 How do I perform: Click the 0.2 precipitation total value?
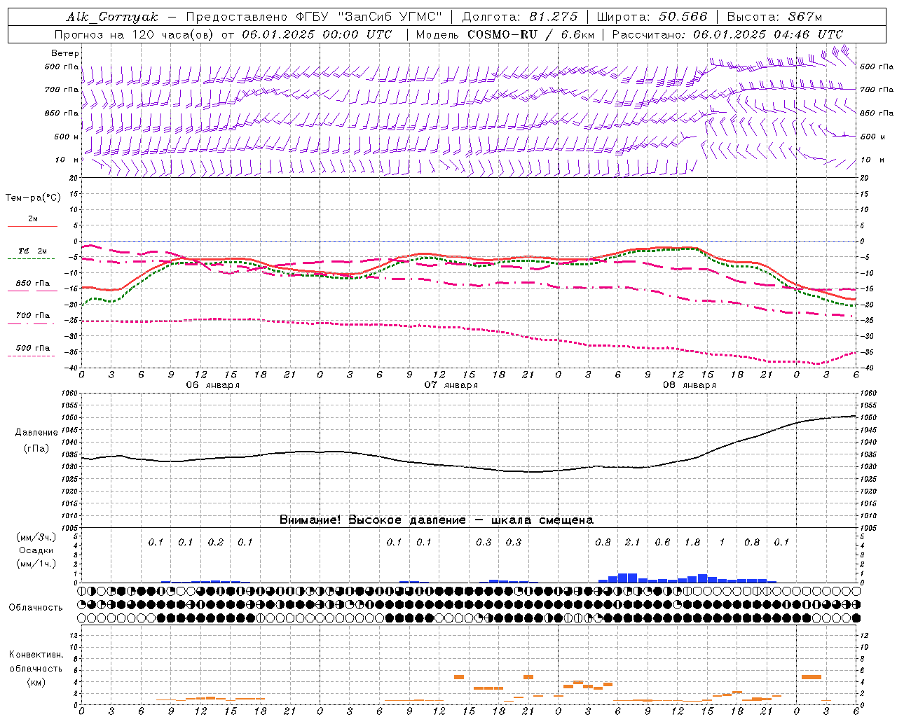pyautogui.click(x=215, y=542)
